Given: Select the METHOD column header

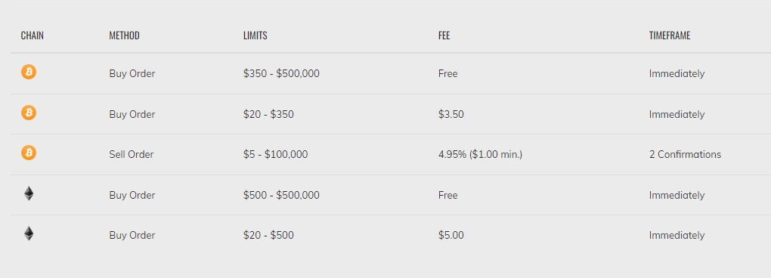Looking at the screenshot, I should click(125, 36).
